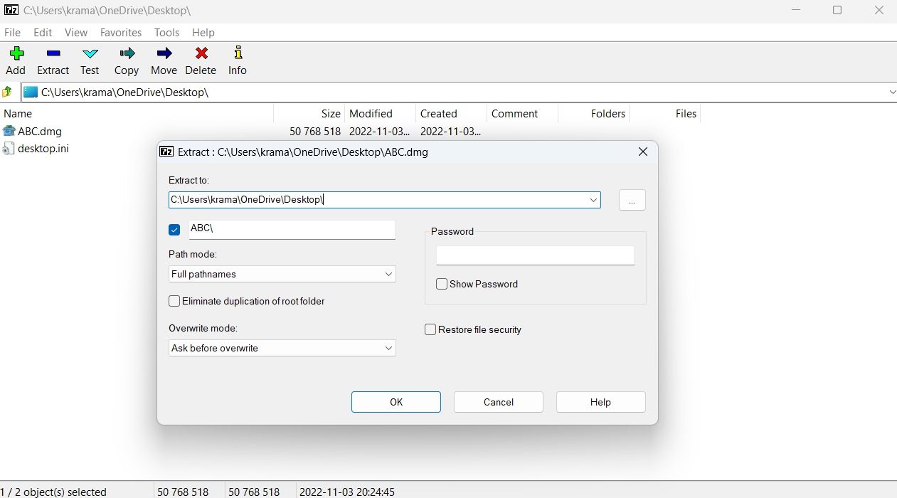This screenshot has width=897, height=498.
Task: Enable Eliminate duplication of root folder
Action: [174, 301]
